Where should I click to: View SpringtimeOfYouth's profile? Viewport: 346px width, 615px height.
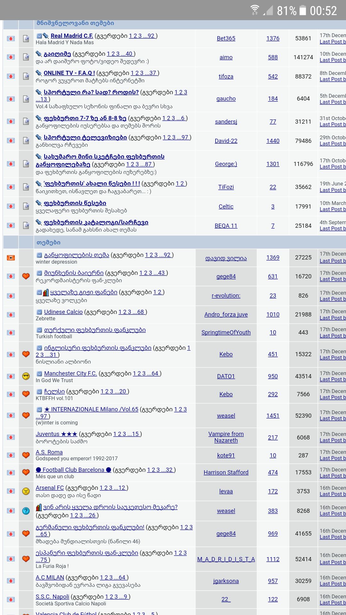pyautogui.click(x=226, y=332)
